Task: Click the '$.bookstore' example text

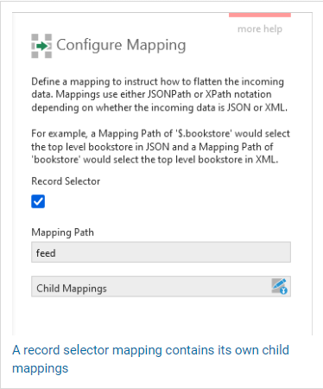Action: (x=204, y=134)
